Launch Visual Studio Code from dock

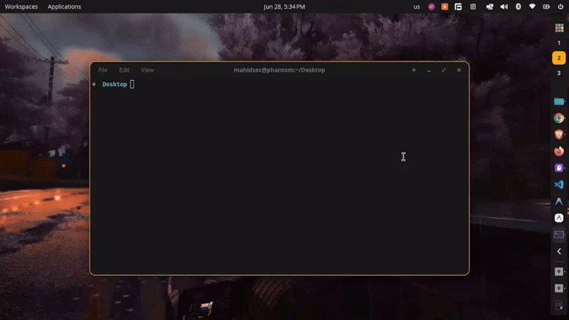click(x=559, y=185)
